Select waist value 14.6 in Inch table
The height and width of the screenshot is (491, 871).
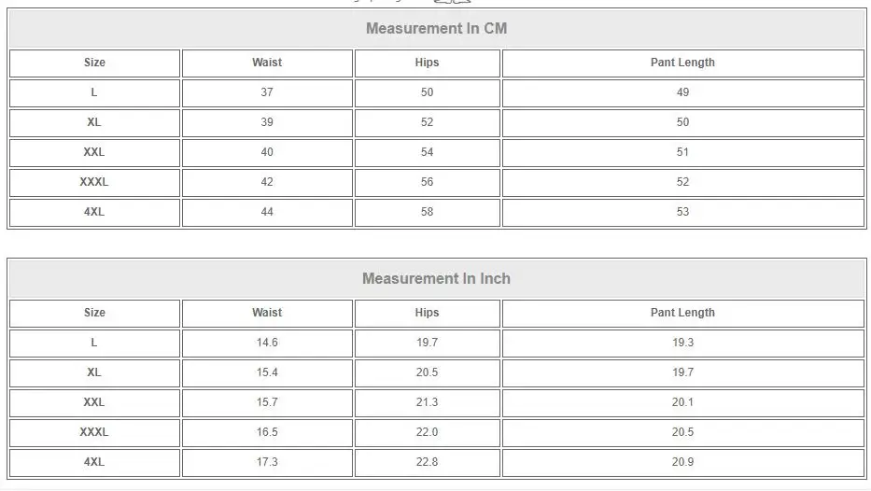(267, 343)
